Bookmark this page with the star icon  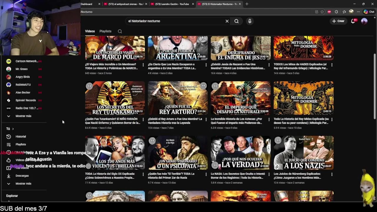[x=322, y=12]
